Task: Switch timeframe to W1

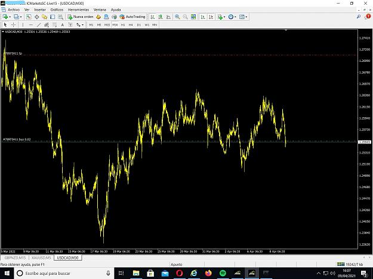Action: coord(147,24)
